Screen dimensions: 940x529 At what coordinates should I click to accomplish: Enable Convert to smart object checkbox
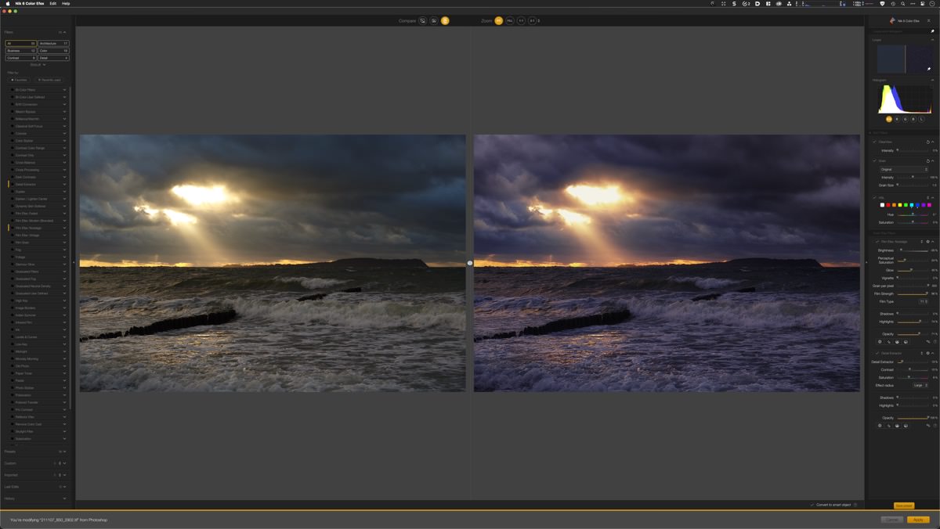point(812,505)
